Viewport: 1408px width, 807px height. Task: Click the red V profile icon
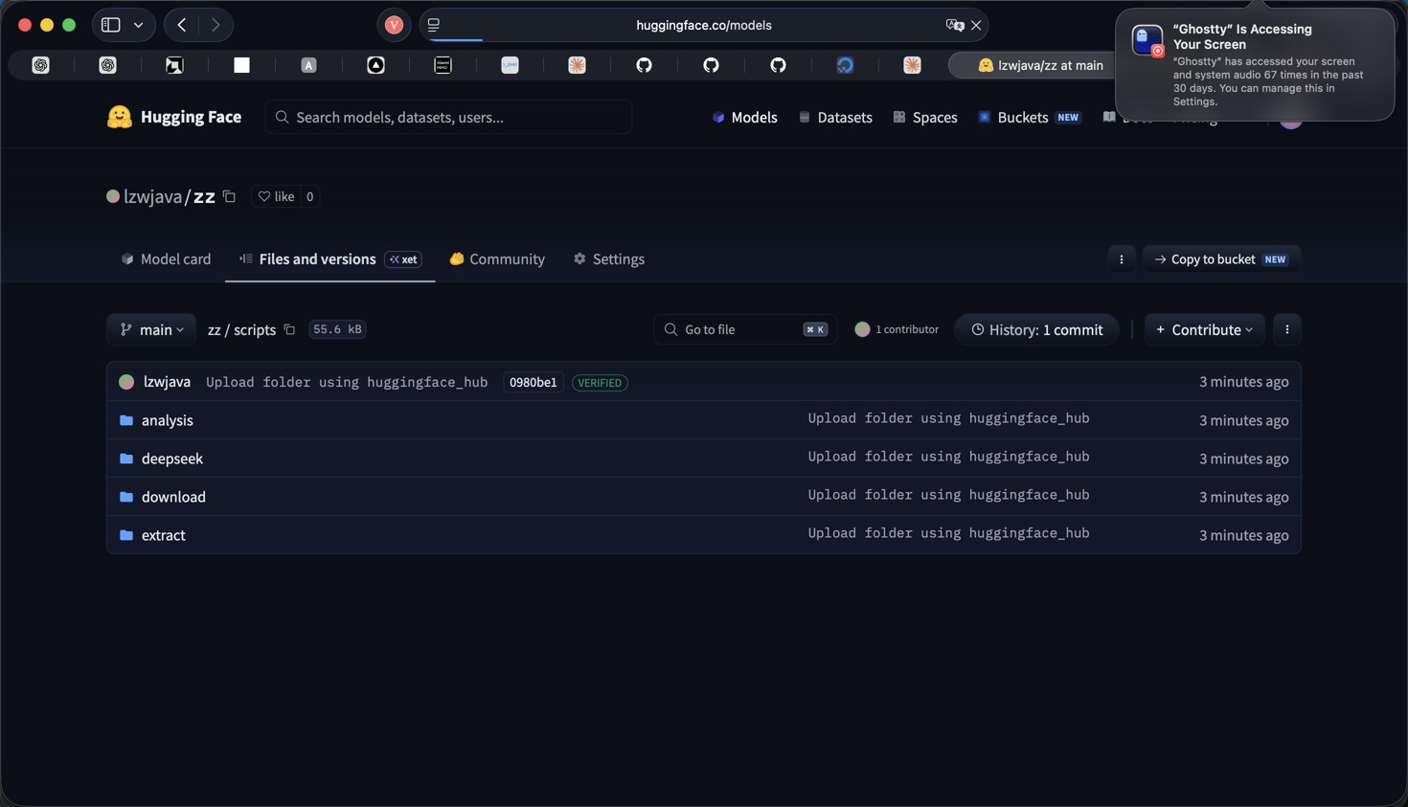(x=394, y=25)
